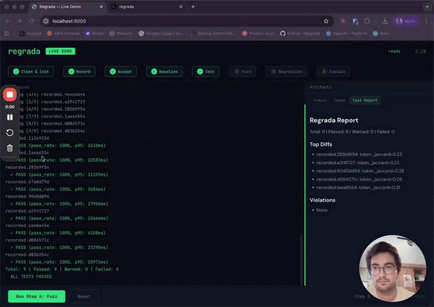Reload the localhost page
The width and height of the screenshot is (434, 307).
pyautogui.click(x=31, y=21)
